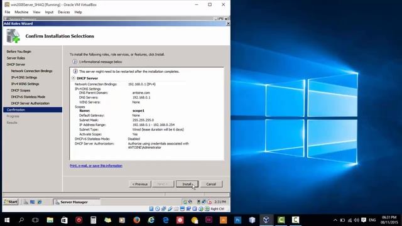The width and height of the screenshot is (402, 226).
Task: Click the antoine.com parent domain value
Action: [141, 93]
